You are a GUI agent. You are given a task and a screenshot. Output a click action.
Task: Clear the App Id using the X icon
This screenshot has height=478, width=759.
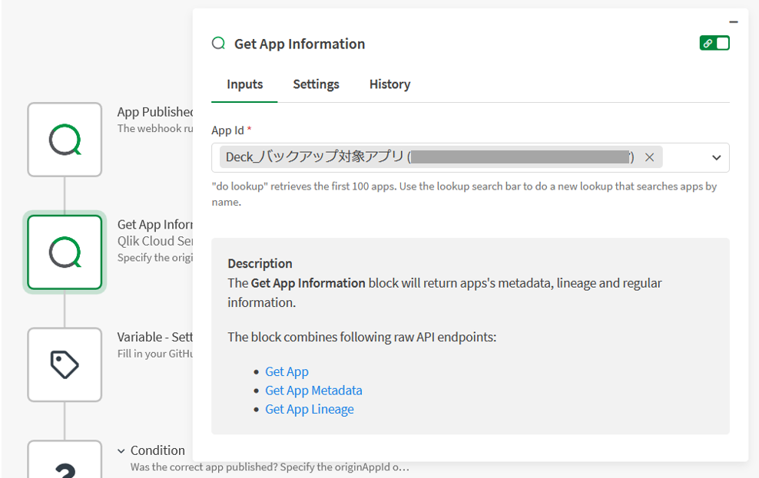point(649,157)
